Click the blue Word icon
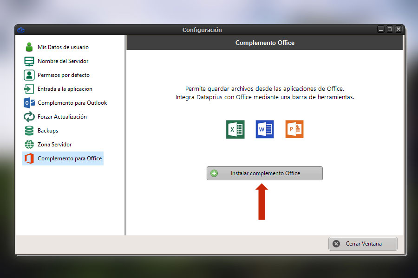This screenshot has height=278, width=418. click(x=264, y=129)
